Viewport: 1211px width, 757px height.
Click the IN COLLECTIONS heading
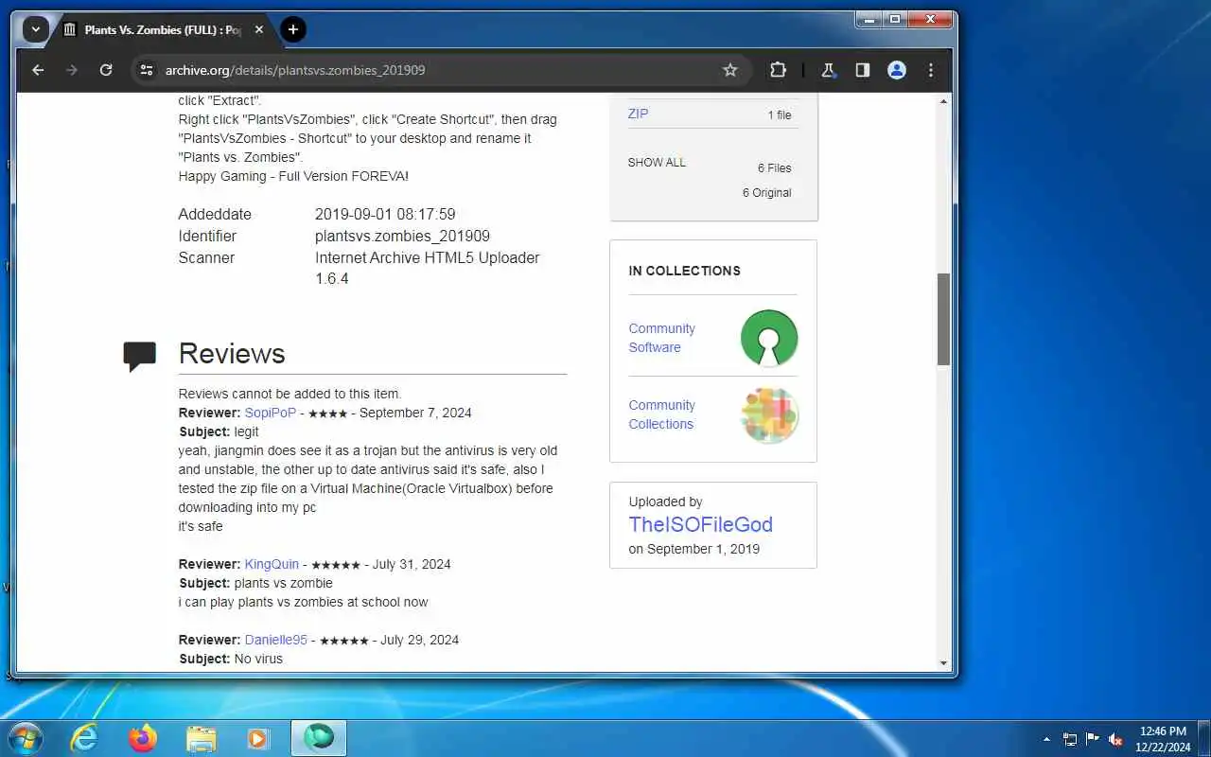tap(684, 271)
